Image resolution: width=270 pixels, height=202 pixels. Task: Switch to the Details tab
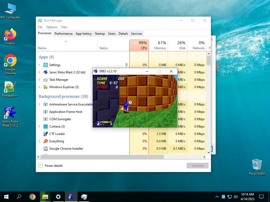tap(123, 34)
